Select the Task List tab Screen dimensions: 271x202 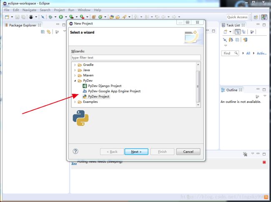pyautogui.click(x=233, y=25)
